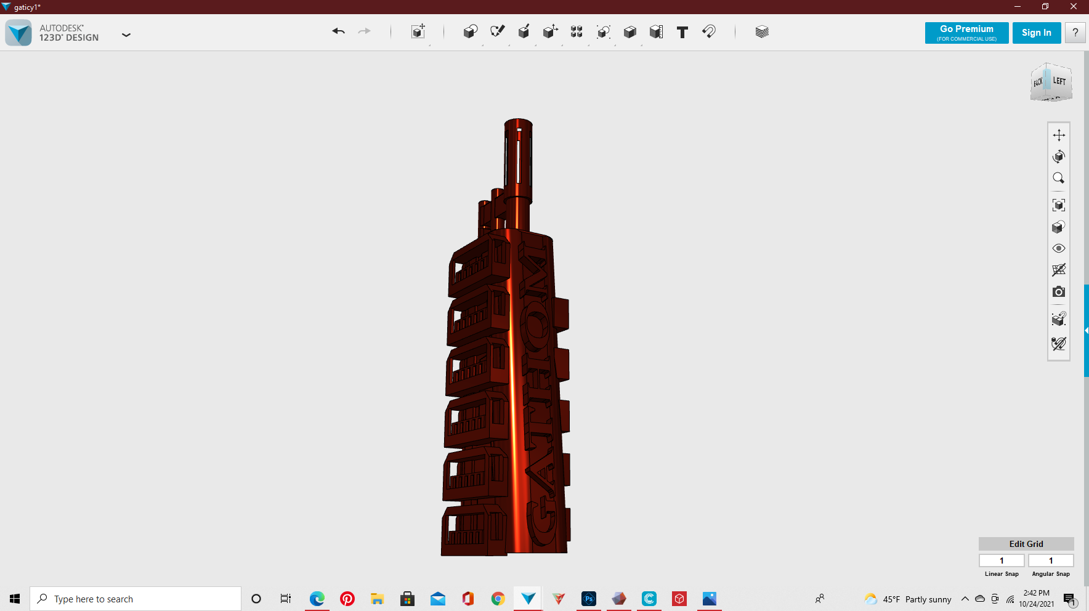Select the Measure tool
Viewport: 1089px width, 611px height.
[656, 32]
